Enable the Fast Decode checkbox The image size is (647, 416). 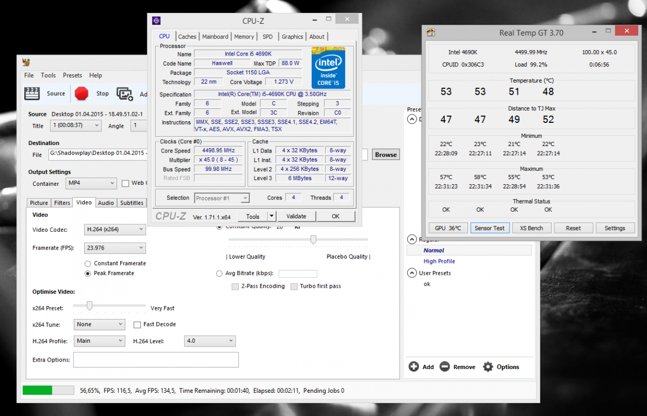pos(137,324)
